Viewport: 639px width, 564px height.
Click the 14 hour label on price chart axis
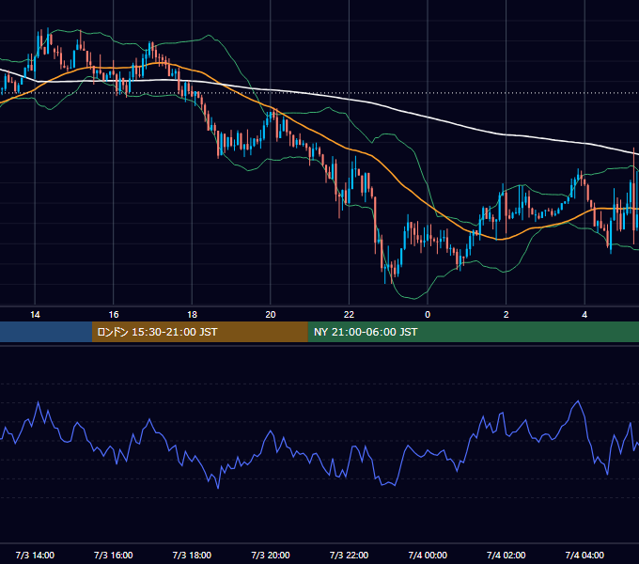click(35, 315)
